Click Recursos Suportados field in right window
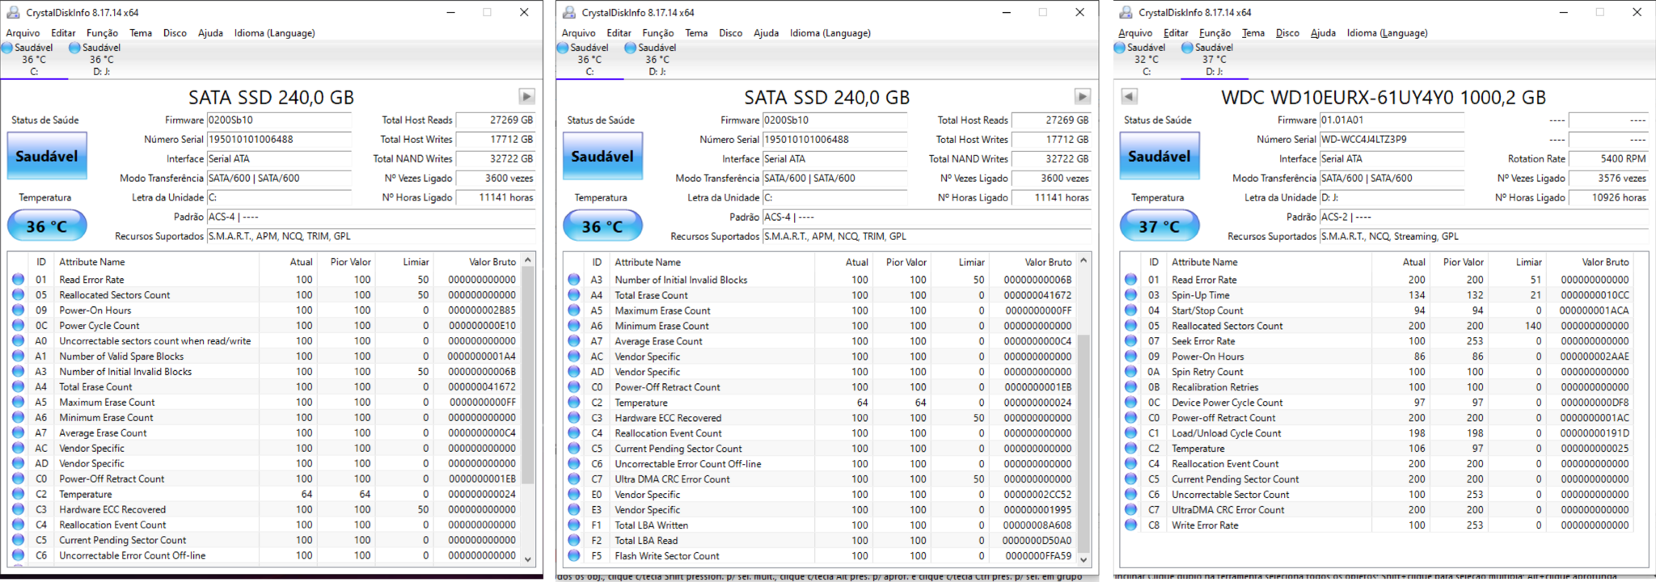 click(1483, 237)
